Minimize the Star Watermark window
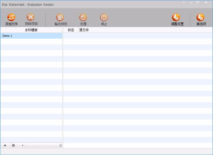213x155 pixels. [x=191, y=3]
